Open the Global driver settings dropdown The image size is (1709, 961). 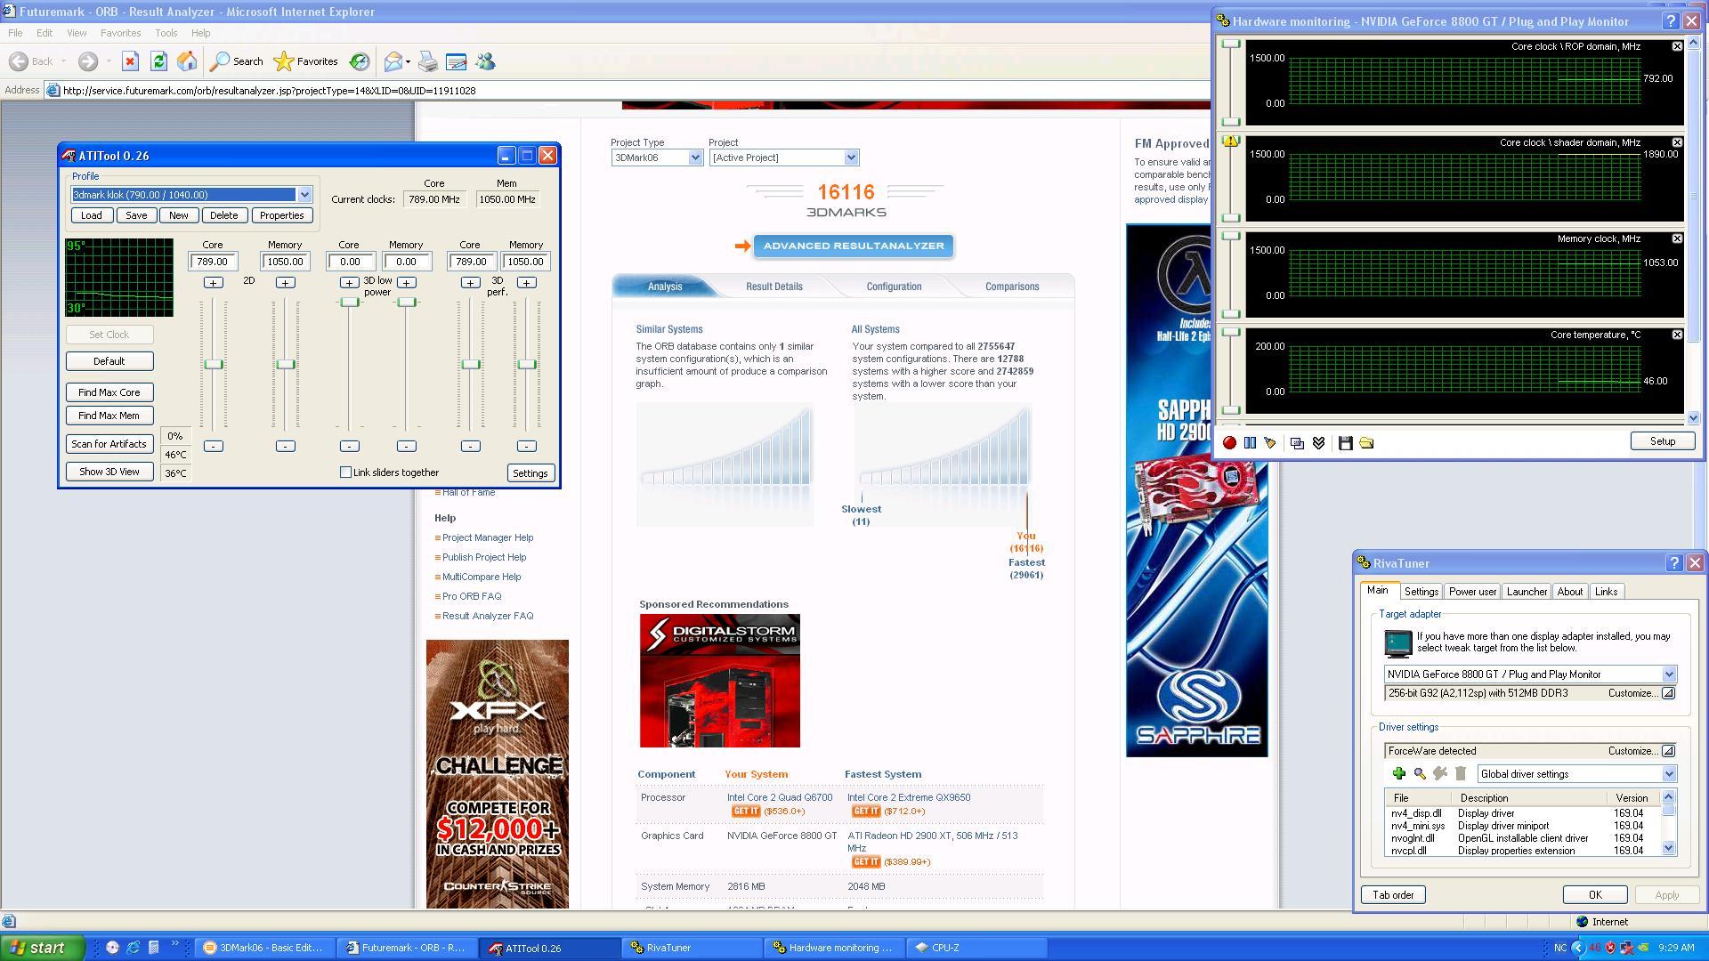pos(1669,774)
